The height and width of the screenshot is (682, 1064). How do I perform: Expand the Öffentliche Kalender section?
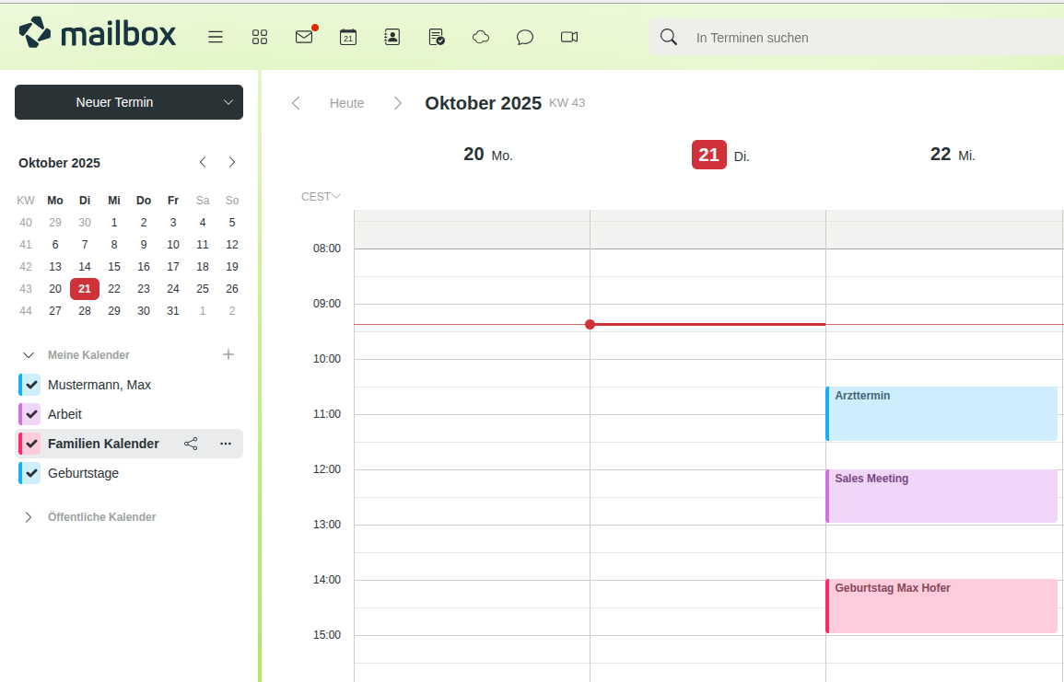(x=29, y=517)
